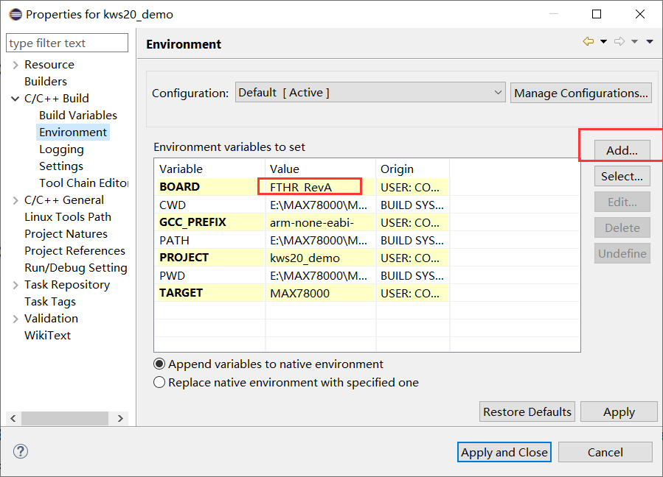Click the back navigation arrow icon
This screenshot has height=477, width=663.
pos(589,41)
